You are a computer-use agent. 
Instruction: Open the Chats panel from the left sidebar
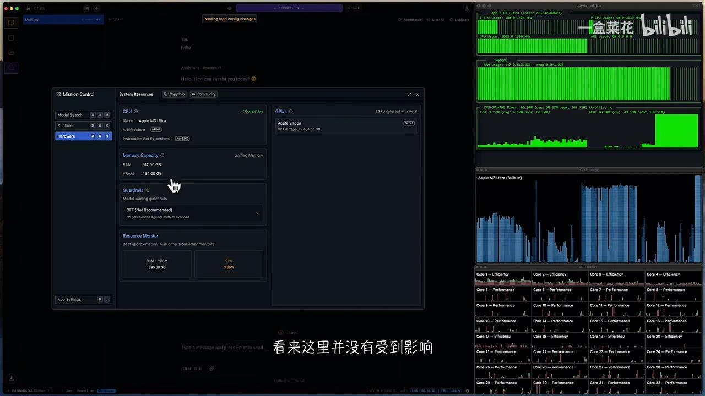[x=11, y=23]
